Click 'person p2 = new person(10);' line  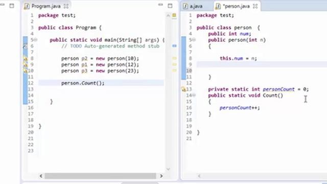click(100, 58)
